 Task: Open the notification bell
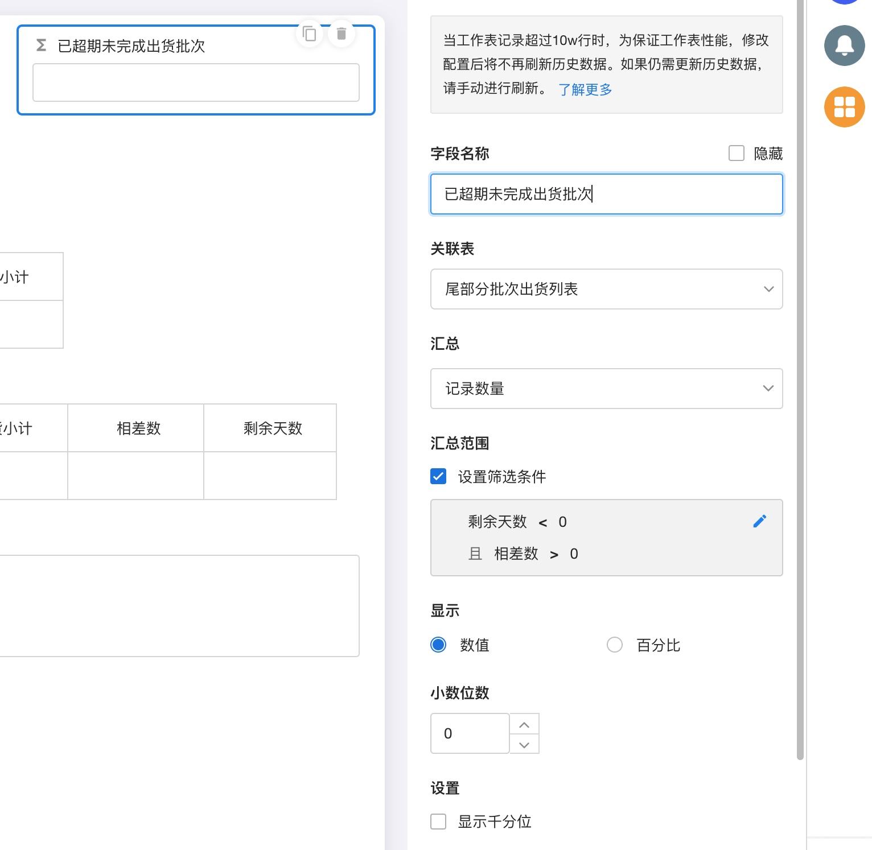[844, 46]
